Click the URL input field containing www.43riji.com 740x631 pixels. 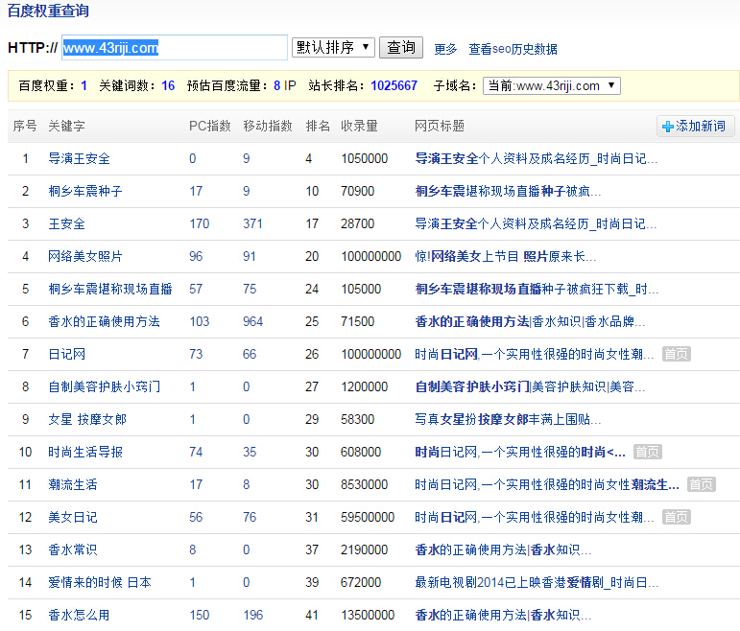(173, 48)
